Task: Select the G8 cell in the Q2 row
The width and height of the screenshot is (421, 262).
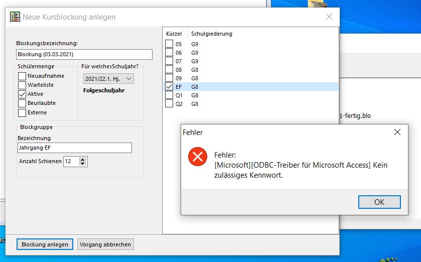Action: point(195,104)
